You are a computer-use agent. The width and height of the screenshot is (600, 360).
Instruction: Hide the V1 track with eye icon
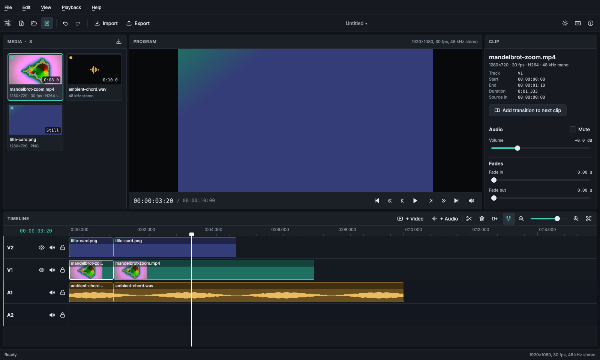point(42,270)
